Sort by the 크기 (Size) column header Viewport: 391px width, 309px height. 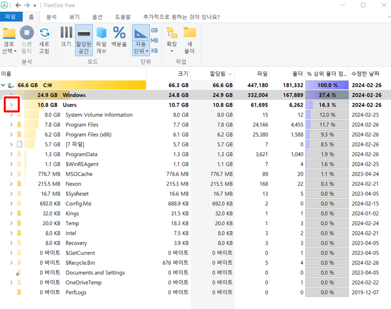click(168, 74)
